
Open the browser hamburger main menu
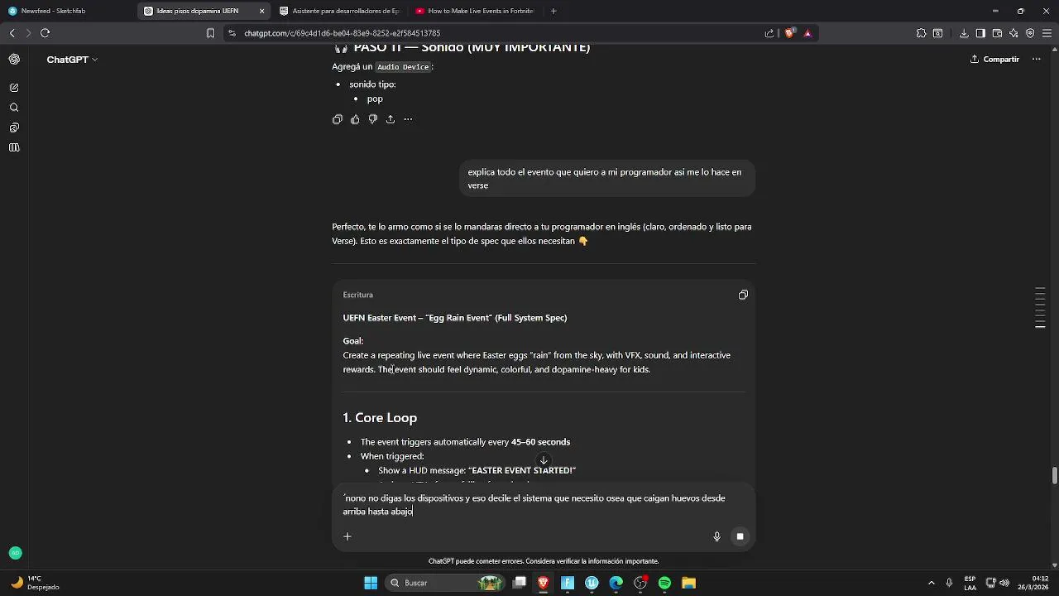tap(1047, 33)
